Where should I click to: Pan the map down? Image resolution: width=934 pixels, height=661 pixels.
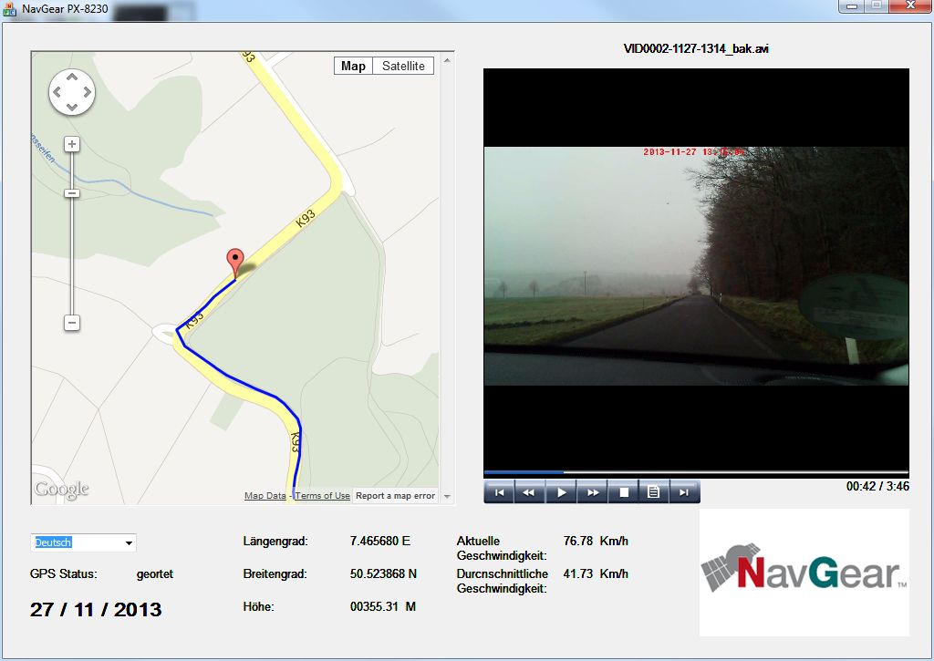click(x=72, y=107)
